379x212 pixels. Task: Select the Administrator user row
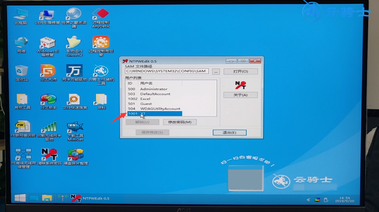click(154, 89)
